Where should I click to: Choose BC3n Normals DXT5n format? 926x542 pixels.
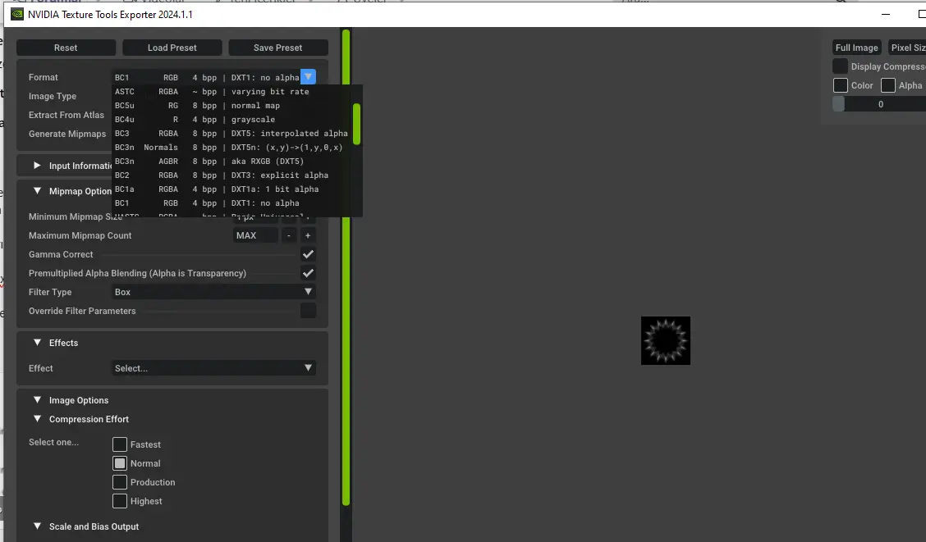click(x=231, y=148)
